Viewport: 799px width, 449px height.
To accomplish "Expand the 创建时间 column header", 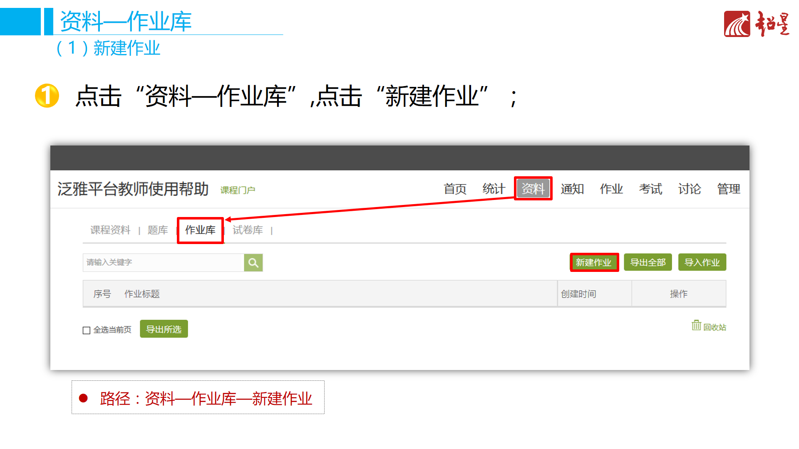I will tap(579, 294).
